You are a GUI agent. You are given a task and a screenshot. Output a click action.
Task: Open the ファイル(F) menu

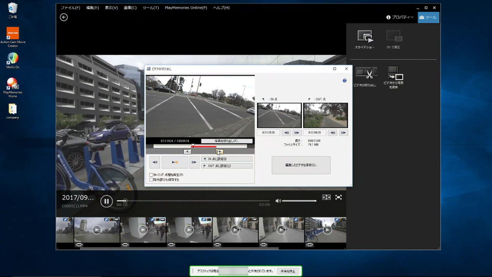tap(70, 7)
